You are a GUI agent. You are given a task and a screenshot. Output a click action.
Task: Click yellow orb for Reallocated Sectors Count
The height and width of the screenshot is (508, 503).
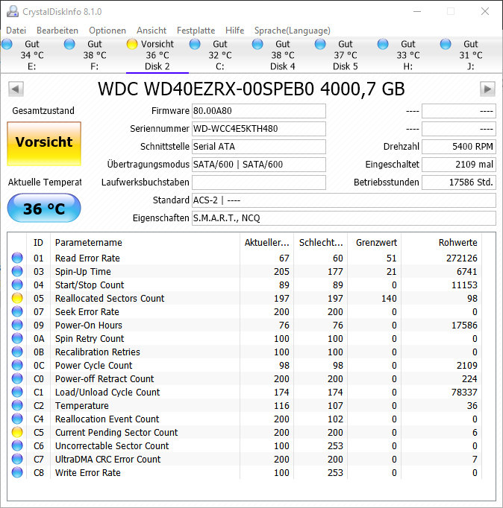[x=17, y=298]
